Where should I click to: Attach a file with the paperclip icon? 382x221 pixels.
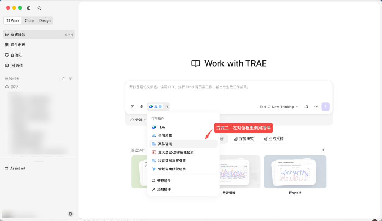coord(142,107)
